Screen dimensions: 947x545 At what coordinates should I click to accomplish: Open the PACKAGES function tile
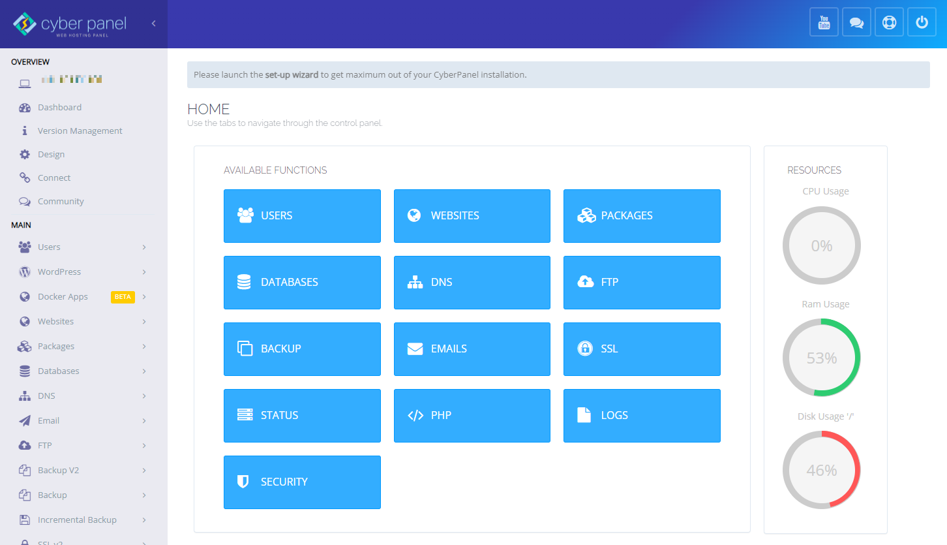[x=642, y=216]
